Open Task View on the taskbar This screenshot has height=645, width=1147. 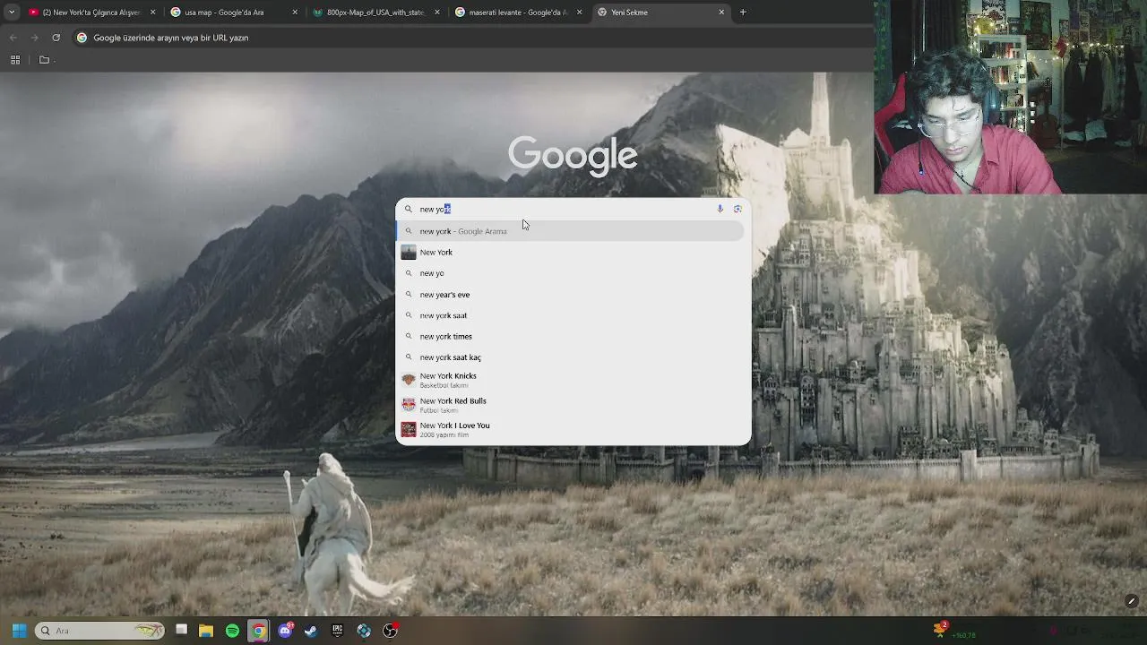181,631
